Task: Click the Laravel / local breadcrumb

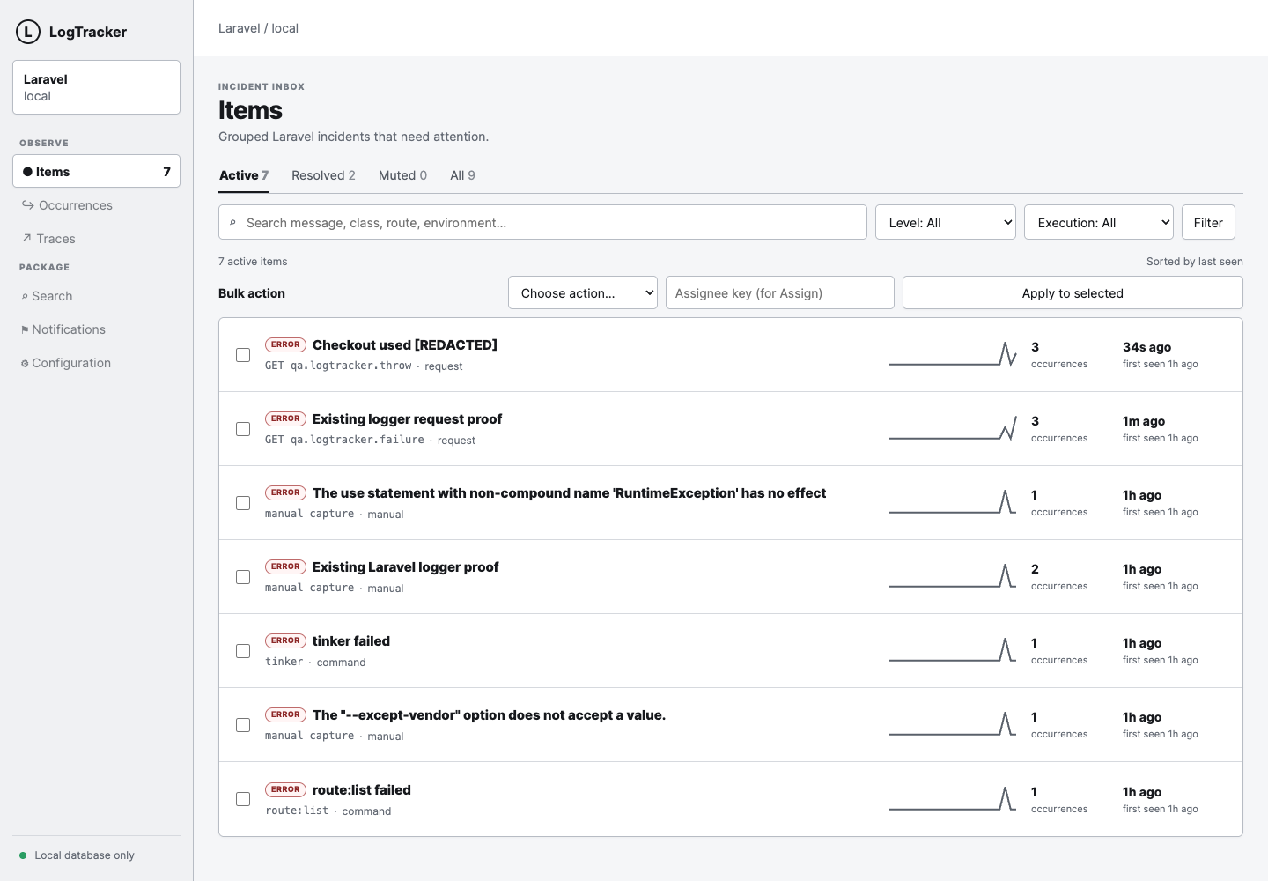Action: [x=258, y=28]
